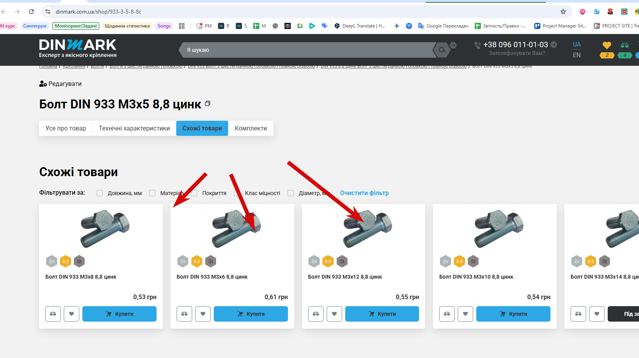Open the DeepL Translate bookmark
The image size is (639, 358).
coord(360,26)
